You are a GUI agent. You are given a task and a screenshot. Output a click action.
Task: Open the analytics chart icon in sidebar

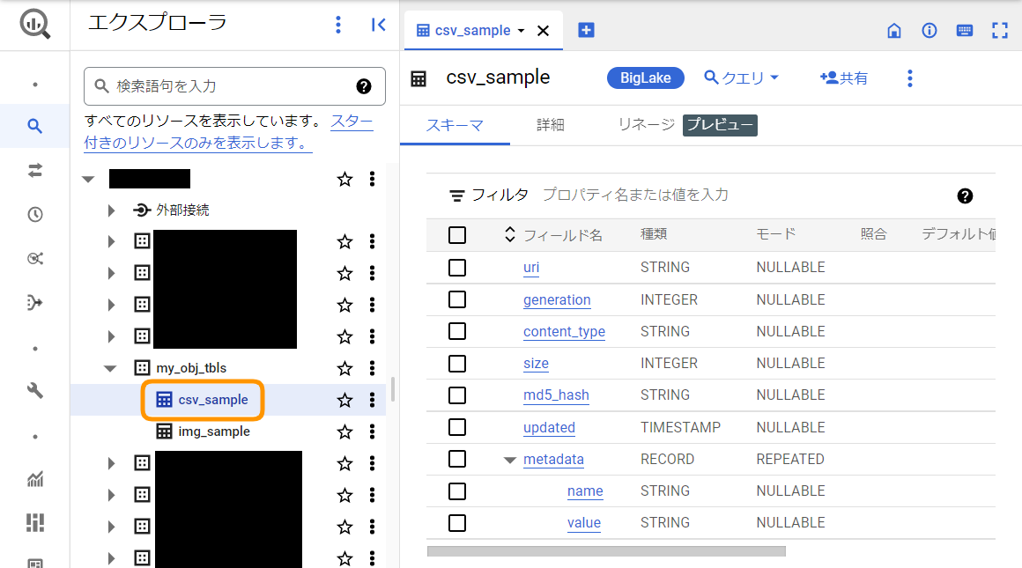[34, 479]
